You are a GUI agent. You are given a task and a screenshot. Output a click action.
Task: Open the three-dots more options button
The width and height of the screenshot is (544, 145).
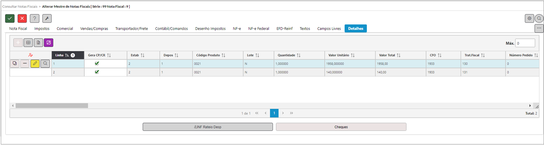coord(539,28)
